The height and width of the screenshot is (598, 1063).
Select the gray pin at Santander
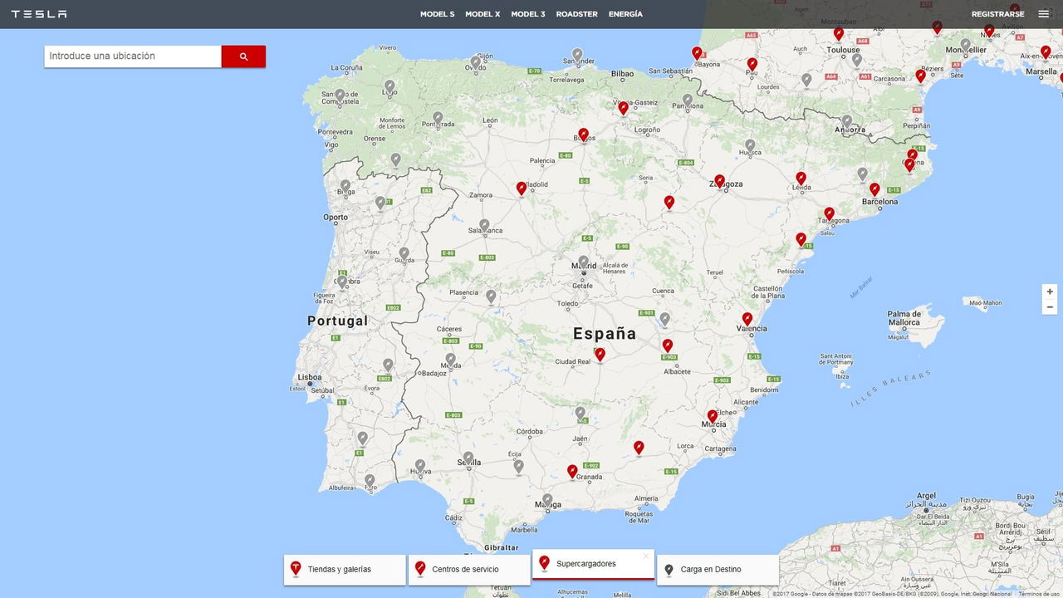click(x=577, y=55)
